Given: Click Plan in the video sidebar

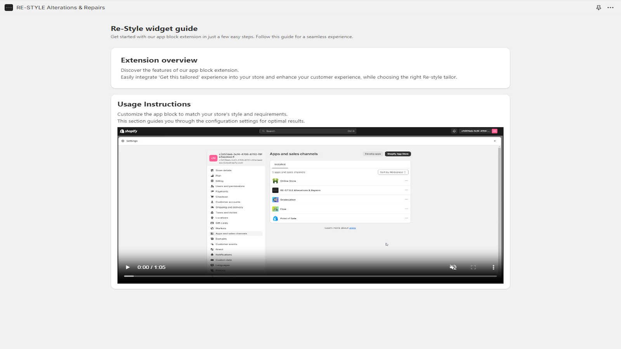Looking at the screenshot, I should (x=219, y=176).
